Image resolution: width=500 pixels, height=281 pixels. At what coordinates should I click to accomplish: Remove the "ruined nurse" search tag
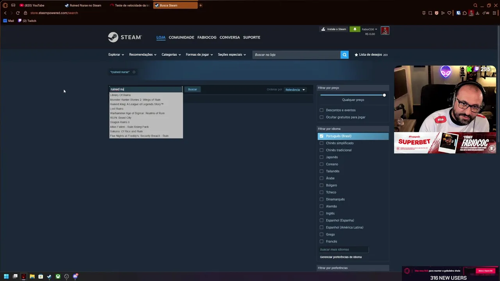(134, 72)
